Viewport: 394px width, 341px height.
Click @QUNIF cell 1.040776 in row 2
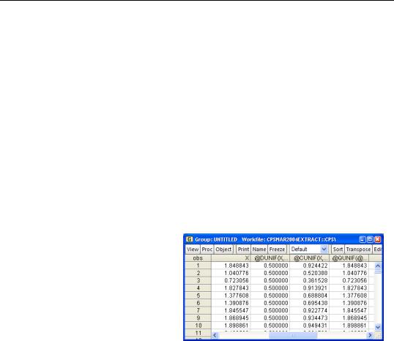pyautogui.click(x=349, y=273)
